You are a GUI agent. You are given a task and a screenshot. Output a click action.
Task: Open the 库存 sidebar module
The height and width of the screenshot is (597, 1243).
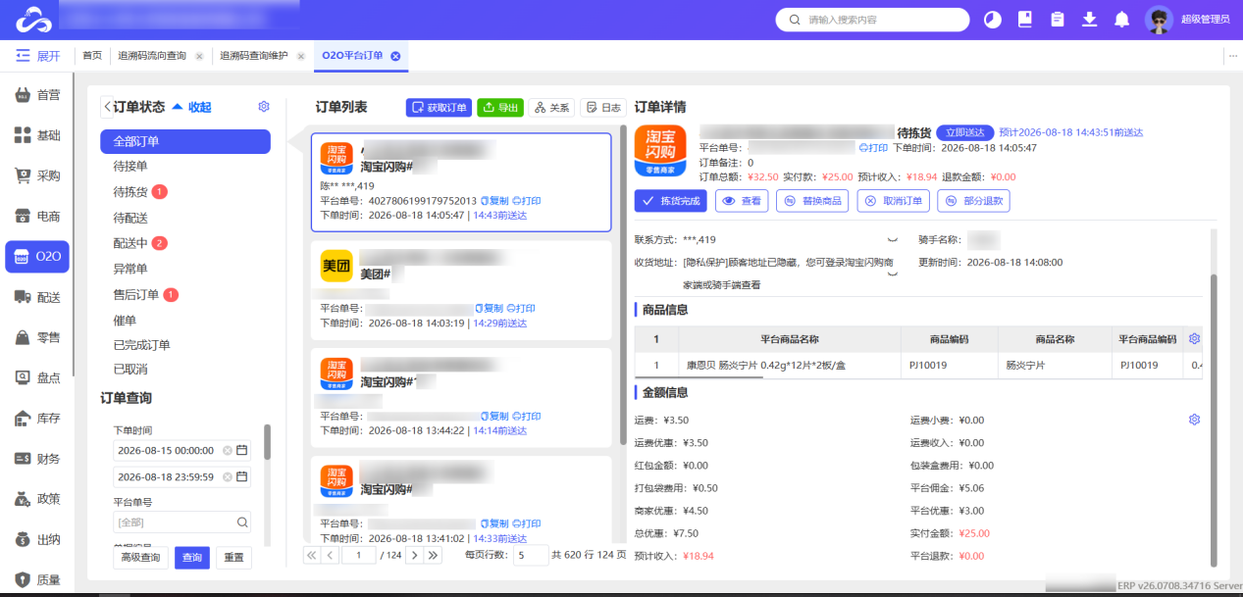37,419
